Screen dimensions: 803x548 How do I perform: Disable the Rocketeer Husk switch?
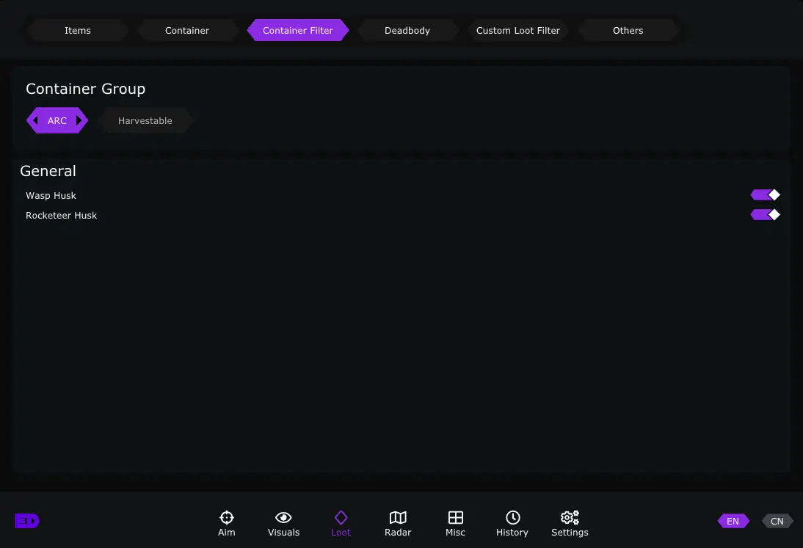coord(765,215)
